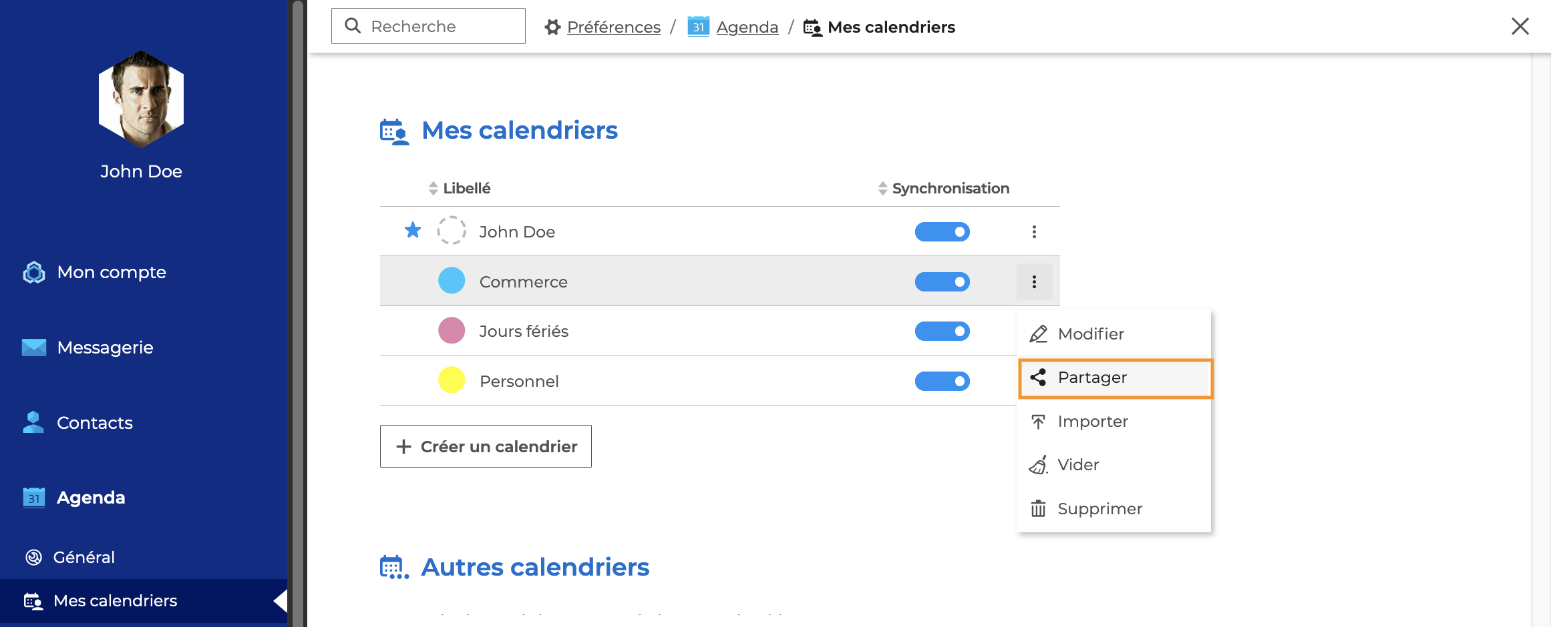This screenshot has width=1551, height=627.
Task: Click the magnifier icon in search box
Action: (x=353, y=26)
